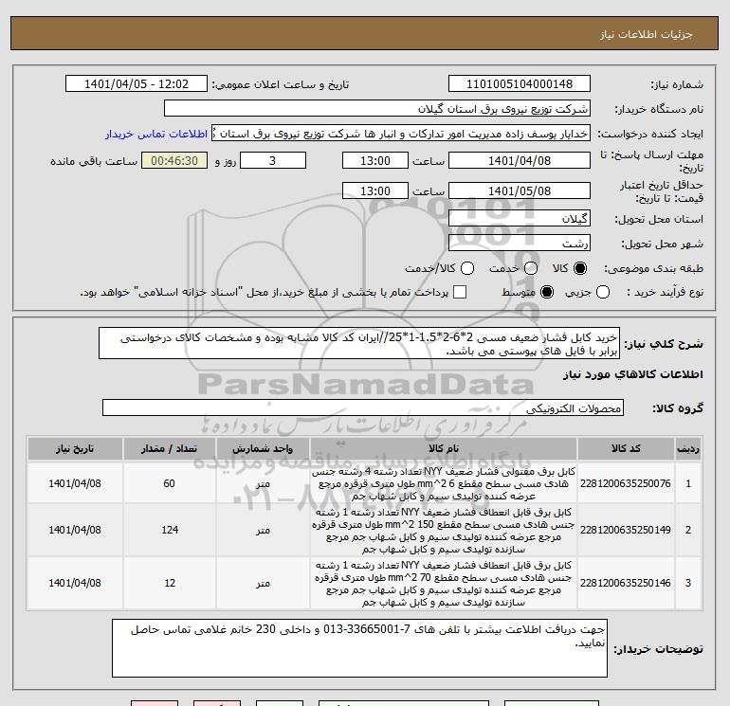
Task: Click the اطلاعات کالاهای مورد نیاز section heading
Action: [633, 374]
